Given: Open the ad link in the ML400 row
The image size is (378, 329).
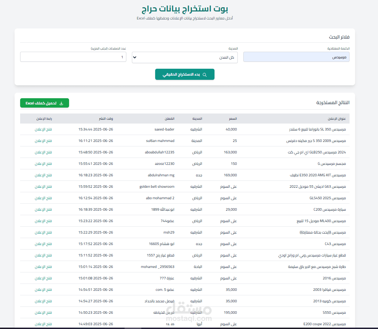Looking at the screenshot, I should [x=43, y=221].
